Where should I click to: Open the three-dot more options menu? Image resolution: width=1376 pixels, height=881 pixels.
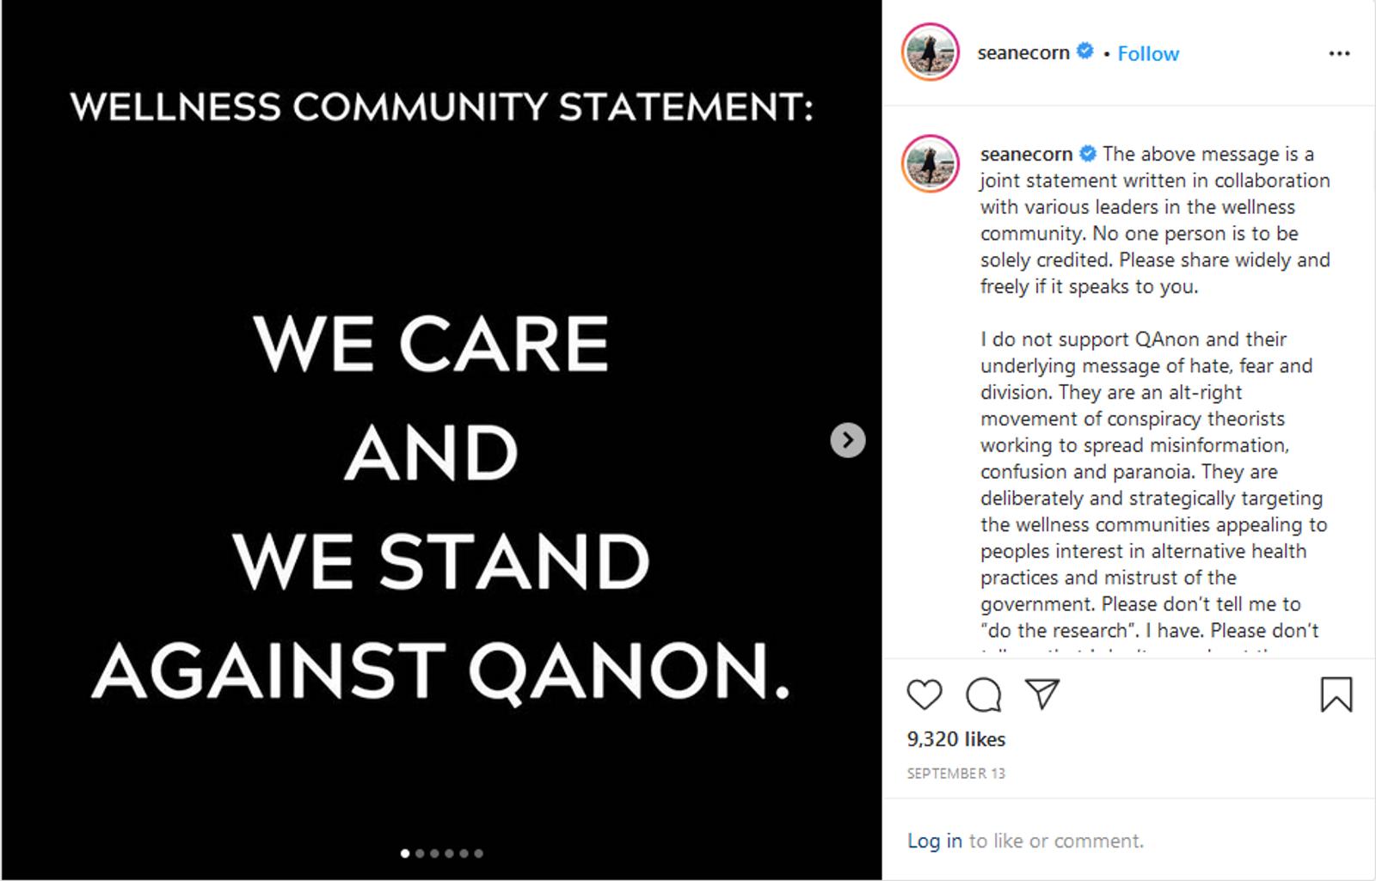[1339, 53]
